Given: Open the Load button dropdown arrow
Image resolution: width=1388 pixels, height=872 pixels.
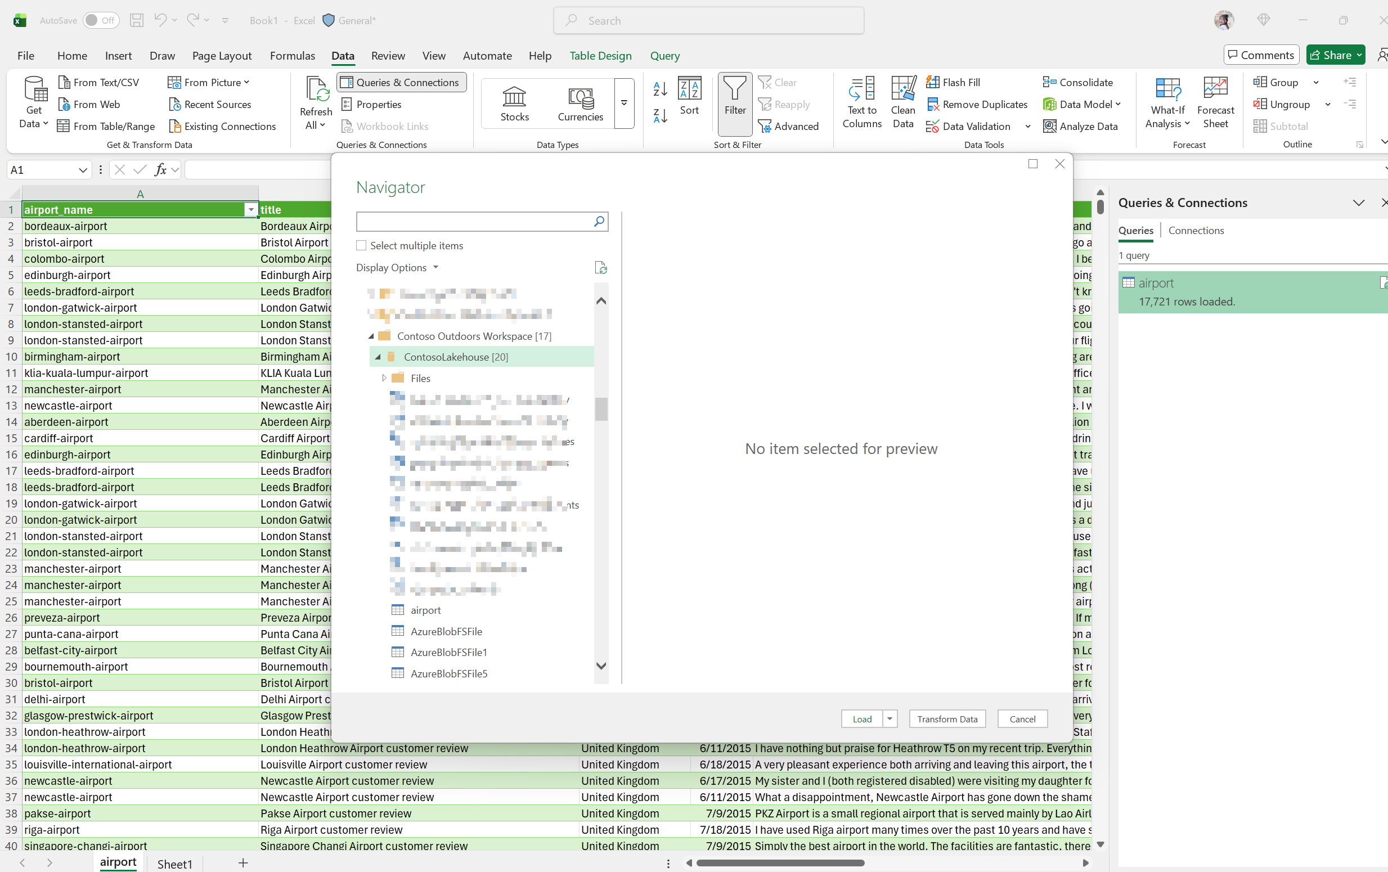Looking at the screenshot, I should tap(890, 718).
